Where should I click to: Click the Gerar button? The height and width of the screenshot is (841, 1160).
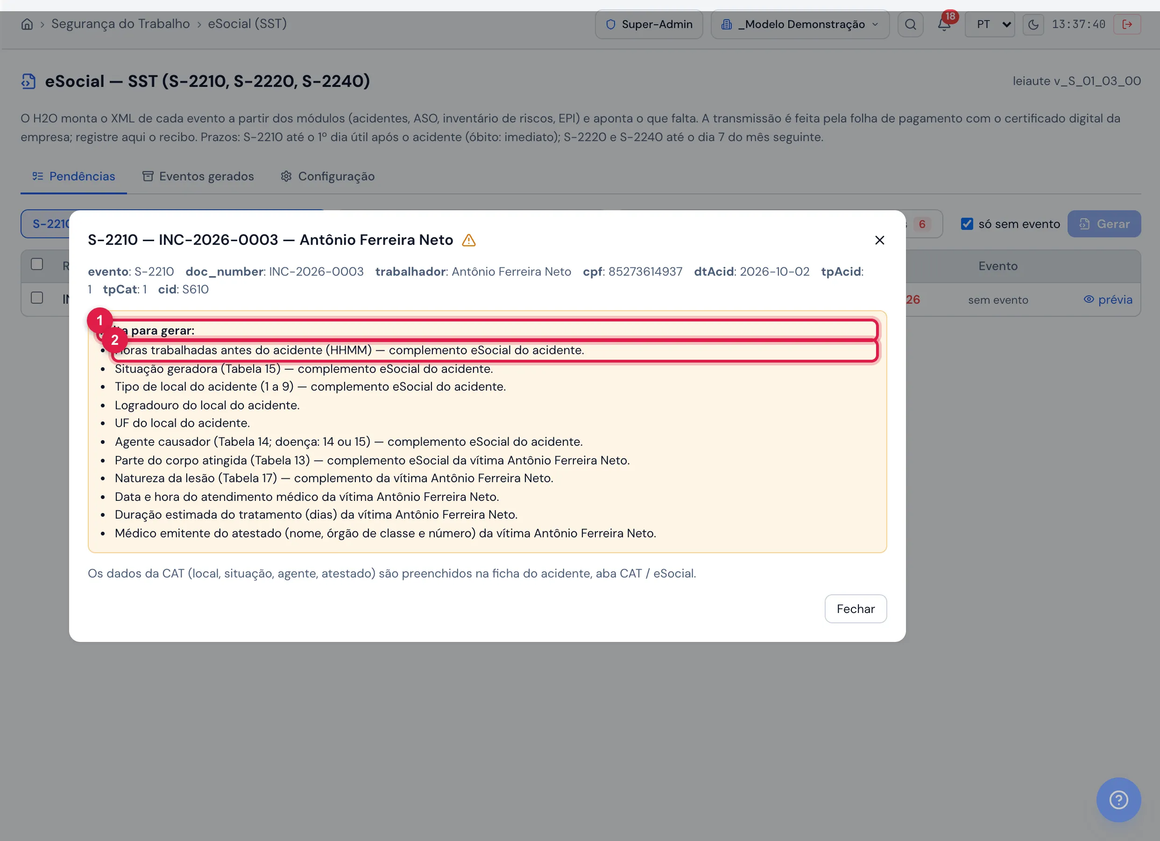click(x=1104, y=224)
